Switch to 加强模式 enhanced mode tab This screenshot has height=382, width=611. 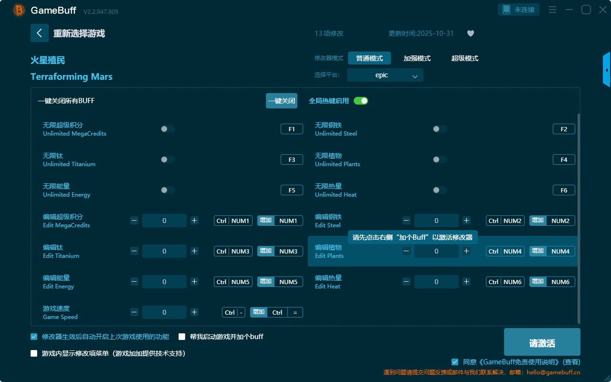417,58
